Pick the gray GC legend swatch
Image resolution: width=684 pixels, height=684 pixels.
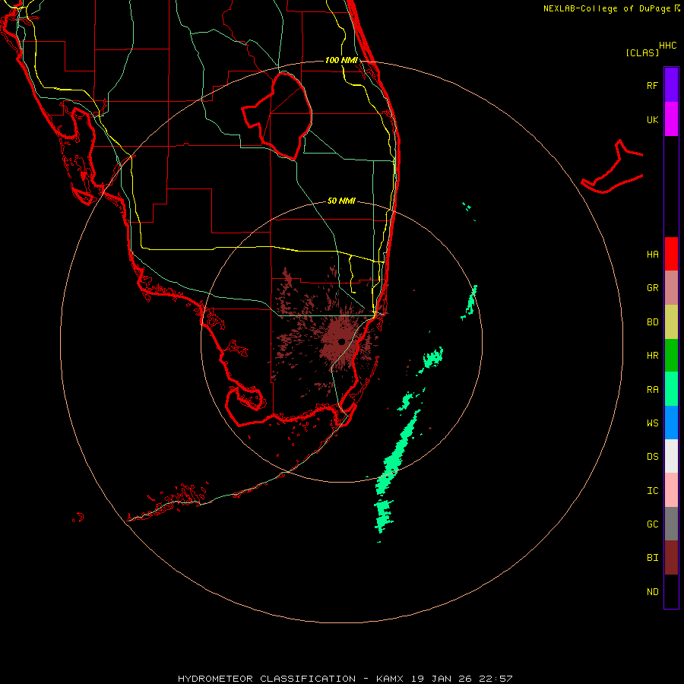(x=671, y=524)
